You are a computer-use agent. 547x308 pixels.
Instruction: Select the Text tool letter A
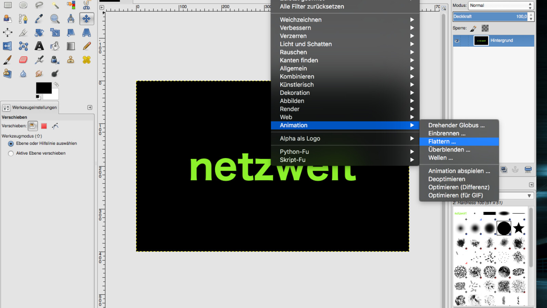click(x=39, y=46)
